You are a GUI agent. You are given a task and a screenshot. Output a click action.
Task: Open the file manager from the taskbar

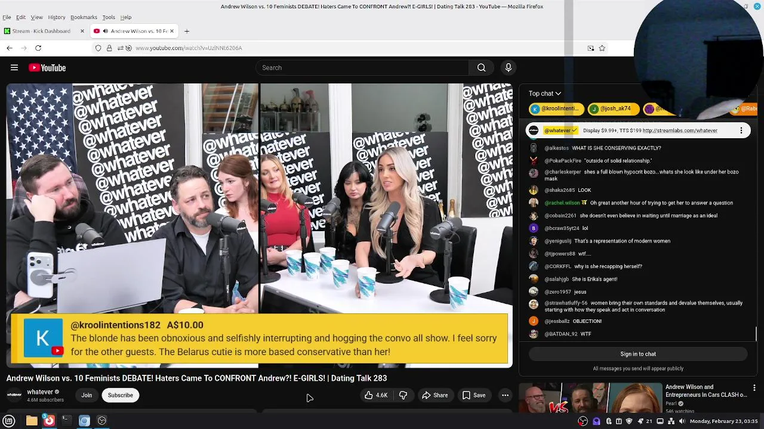(32, 421)
